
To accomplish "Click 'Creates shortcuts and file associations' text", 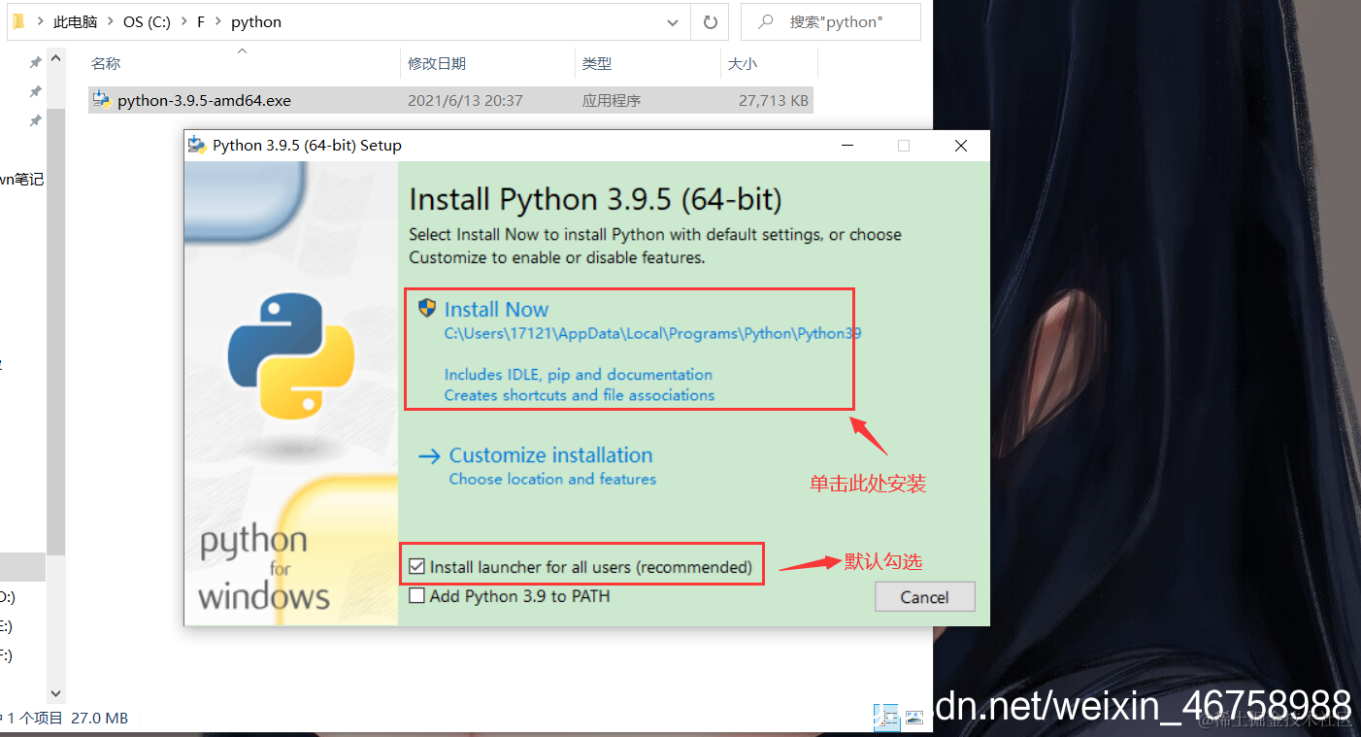I will (x=580, y=395).
